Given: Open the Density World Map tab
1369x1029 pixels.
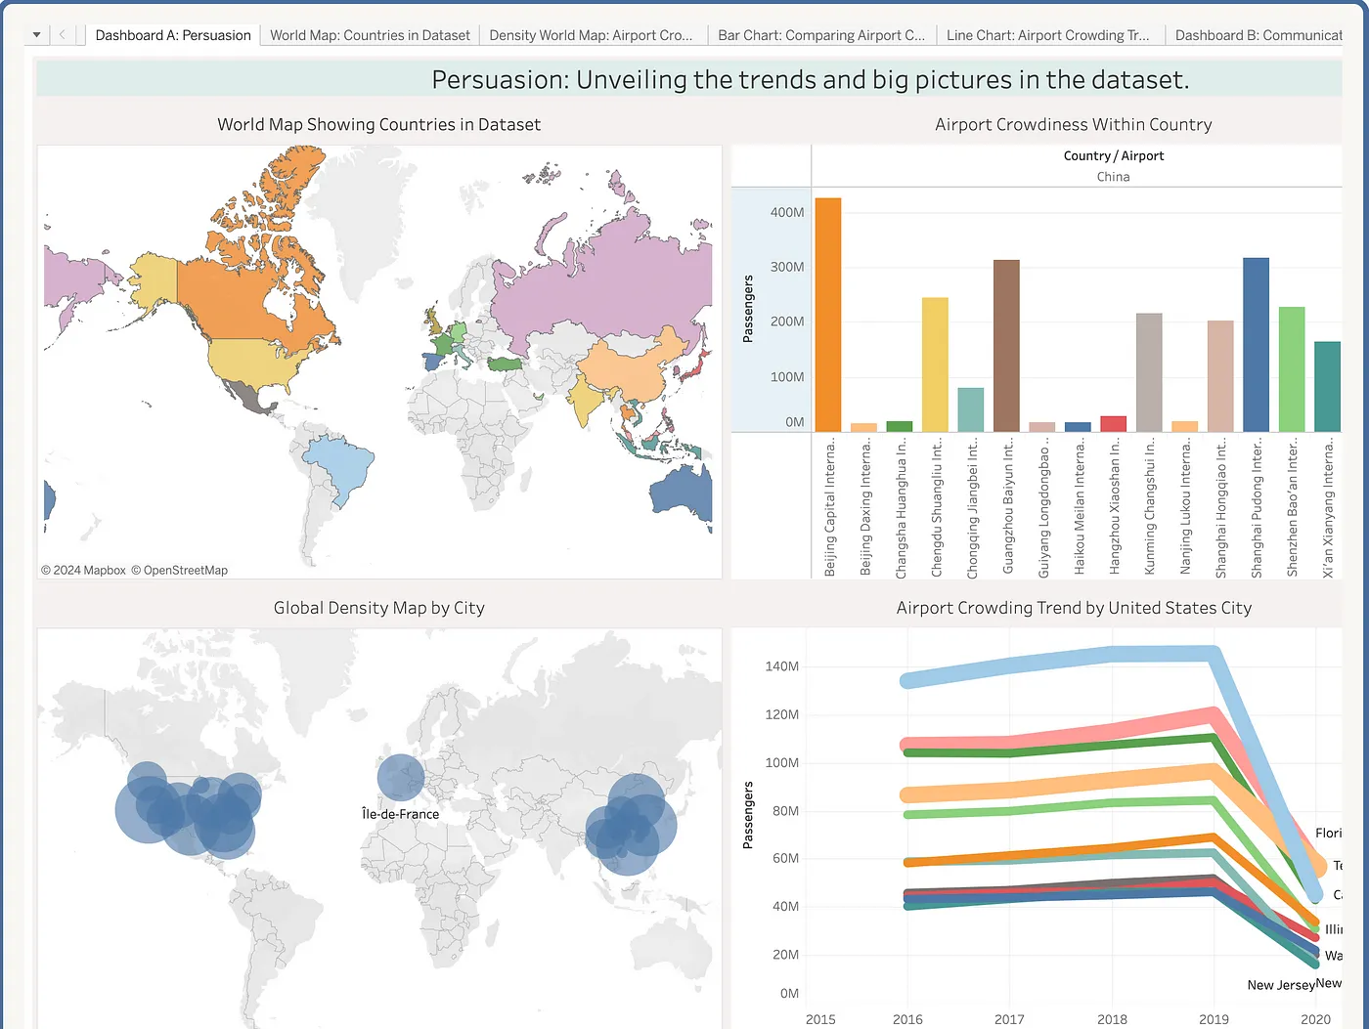Looking at the screenshot, I should 591,35.
